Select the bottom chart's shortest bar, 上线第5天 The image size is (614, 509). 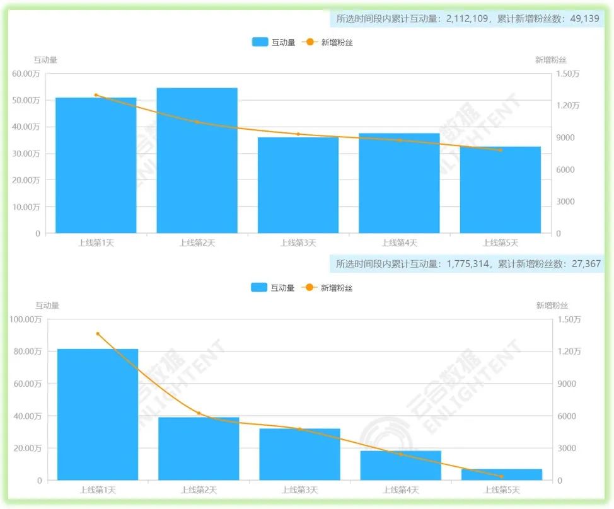(502, 474)
